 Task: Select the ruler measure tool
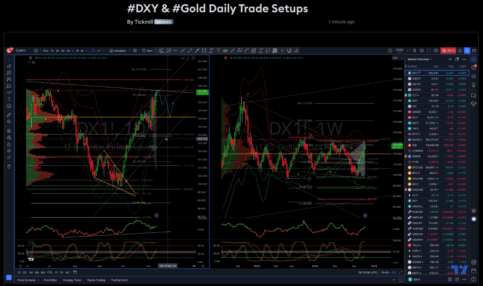9,115
